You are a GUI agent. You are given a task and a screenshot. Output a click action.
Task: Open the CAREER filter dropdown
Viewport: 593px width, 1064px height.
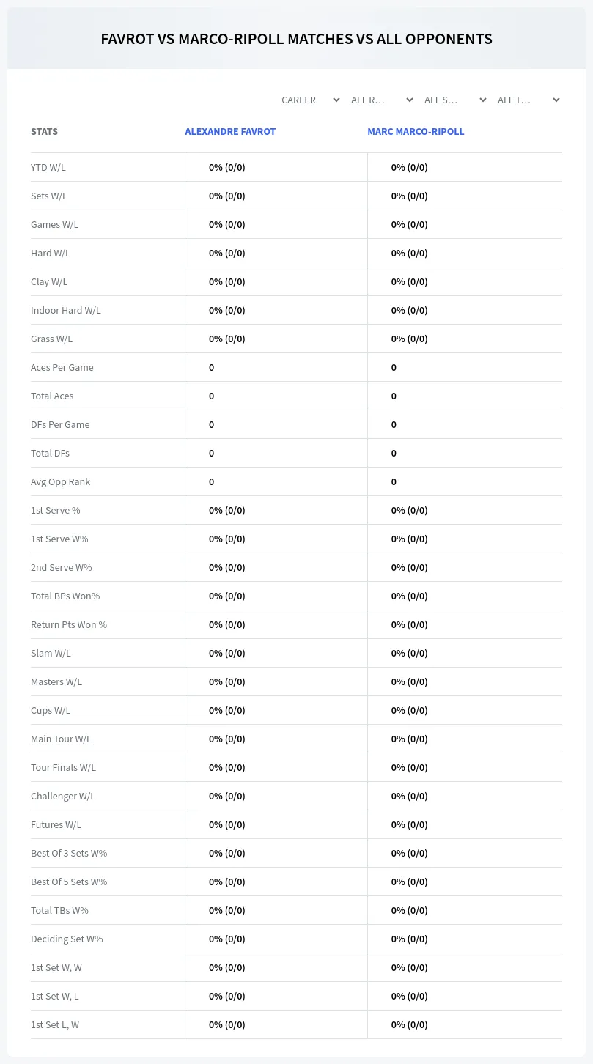pos(310,100)
